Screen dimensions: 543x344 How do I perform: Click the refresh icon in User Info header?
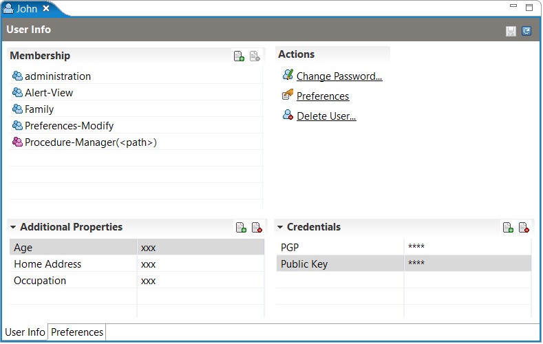[x=526, y=31]
